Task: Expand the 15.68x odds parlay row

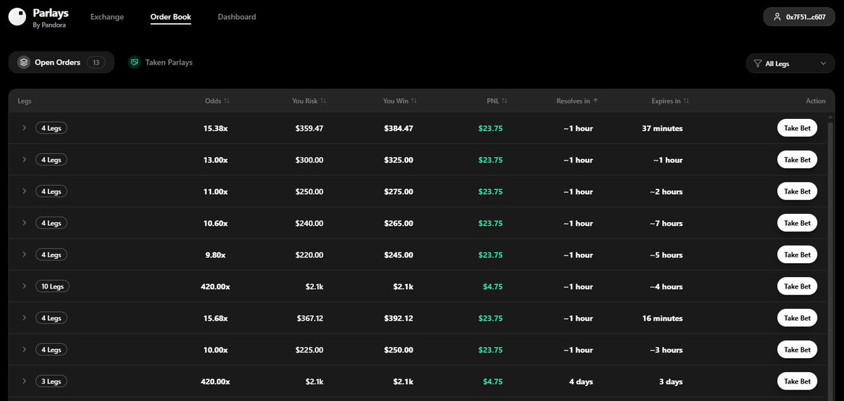Action: [x=24, y=318]
